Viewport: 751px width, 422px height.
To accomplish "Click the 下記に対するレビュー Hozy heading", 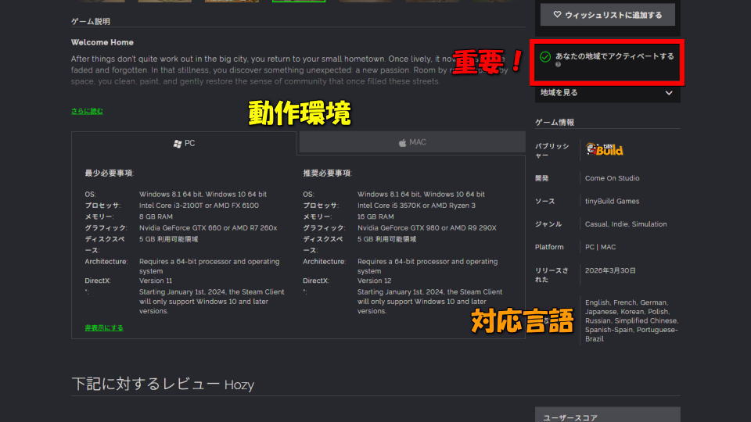I will point(163,384).
